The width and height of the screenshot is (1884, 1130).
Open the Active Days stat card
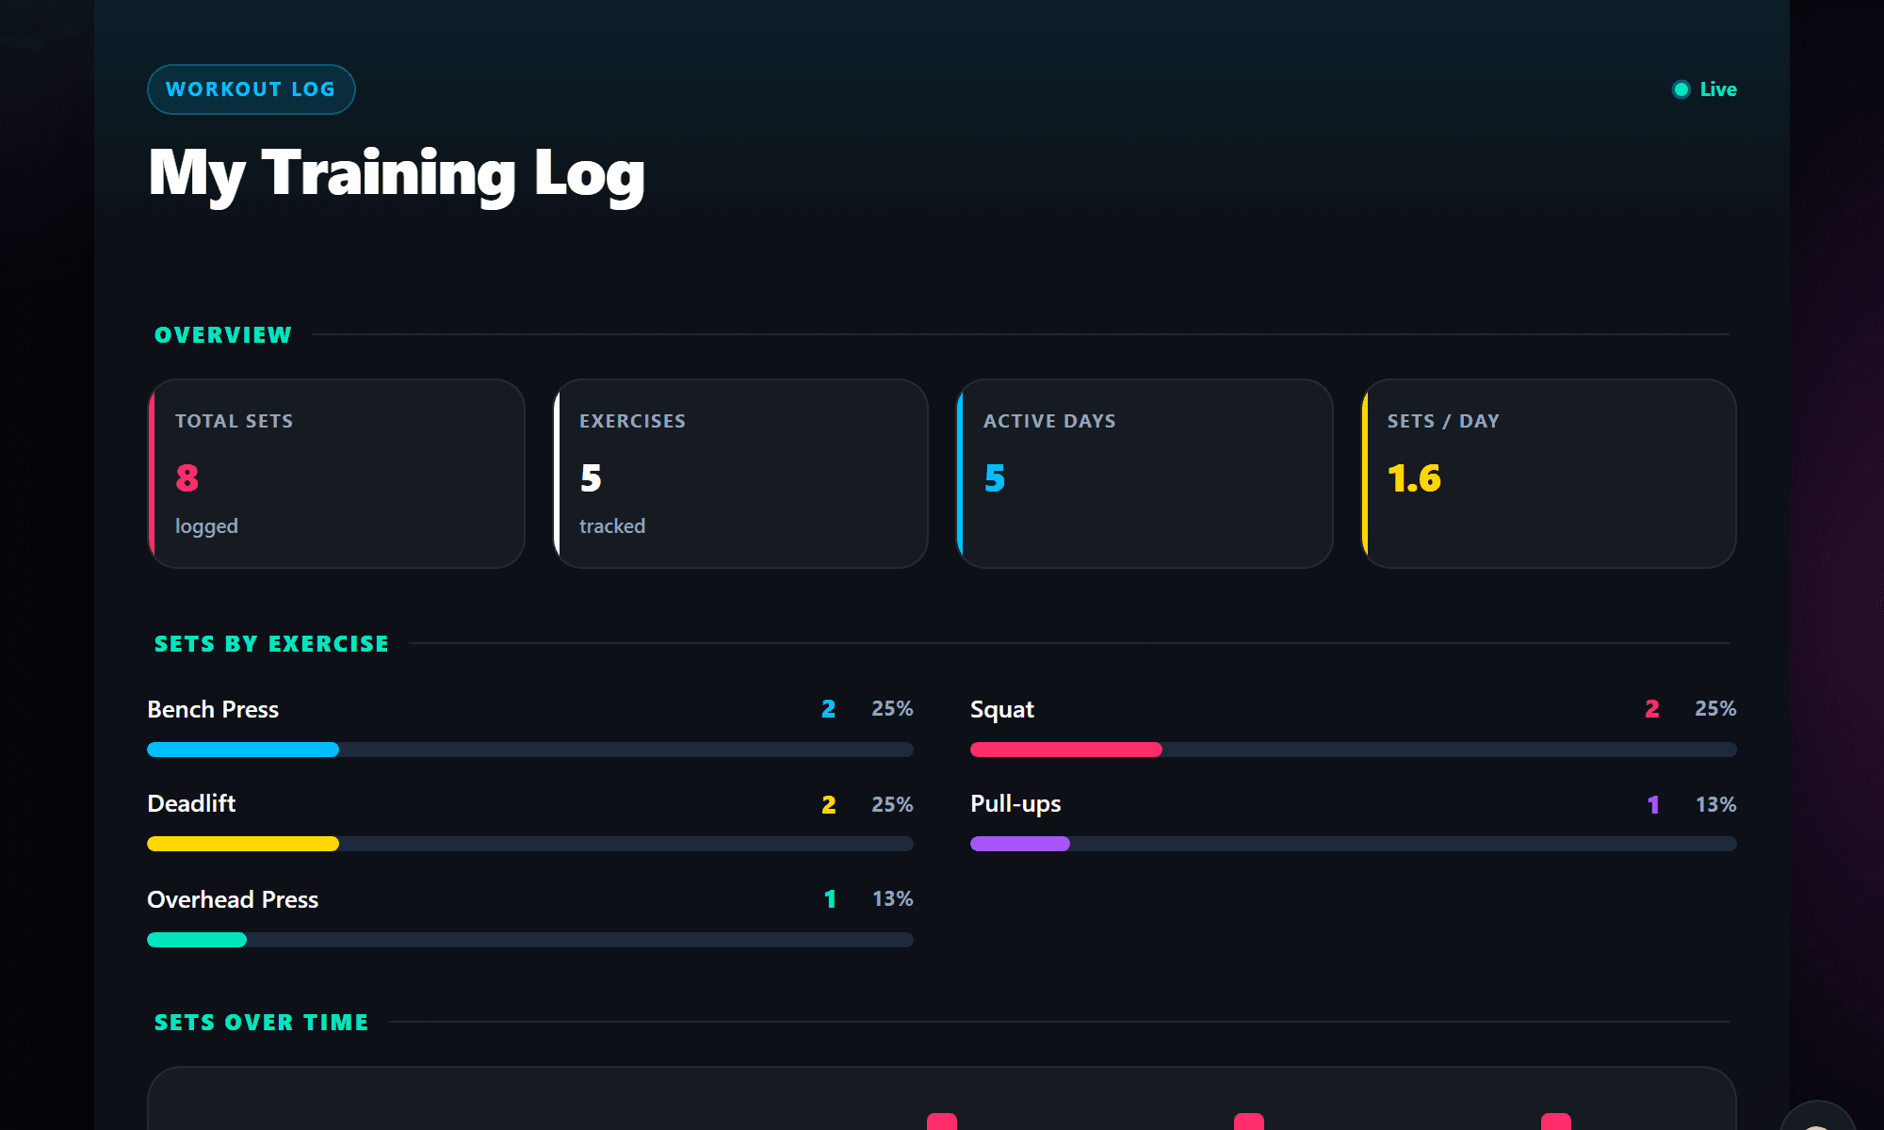point(1145,474)
